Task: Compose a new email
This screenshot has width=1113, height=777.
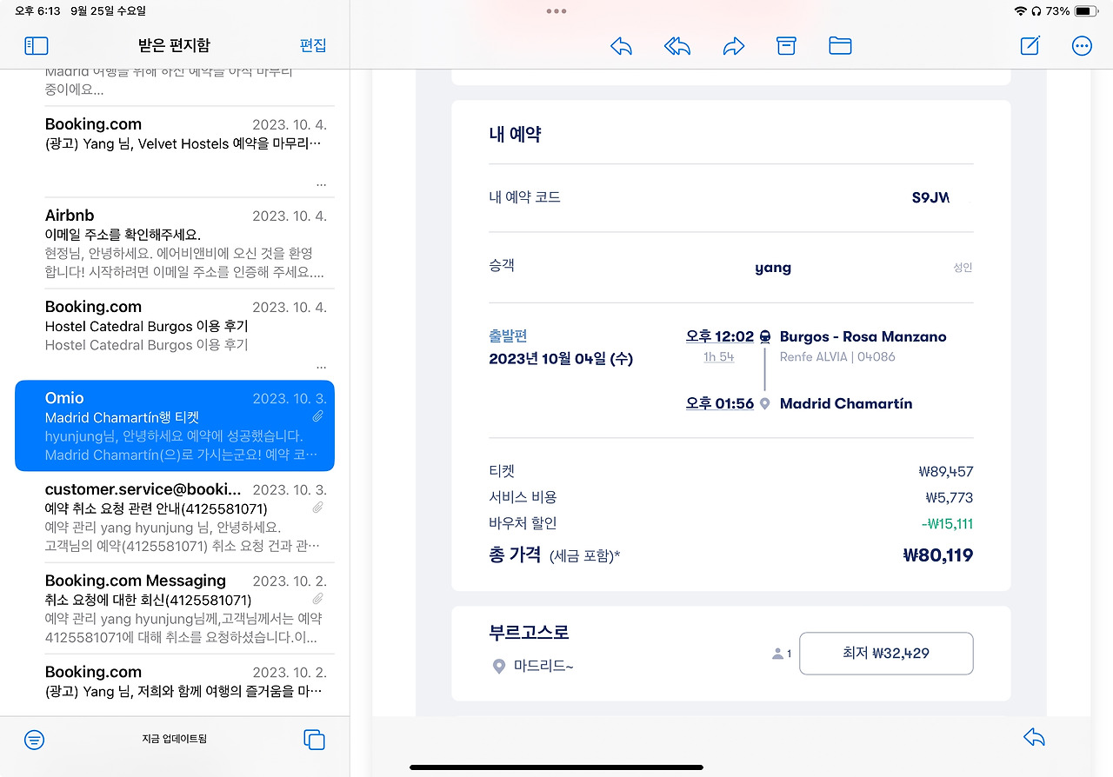Action: 1030,45
